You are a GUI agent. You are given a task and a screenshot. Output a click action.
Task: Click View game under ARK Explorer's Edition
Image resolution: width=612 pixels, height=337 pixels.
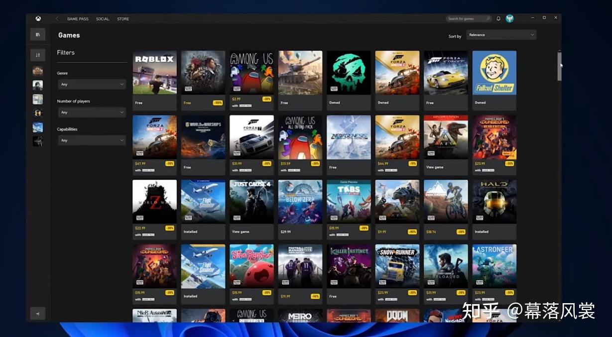(x=435, y=167)
